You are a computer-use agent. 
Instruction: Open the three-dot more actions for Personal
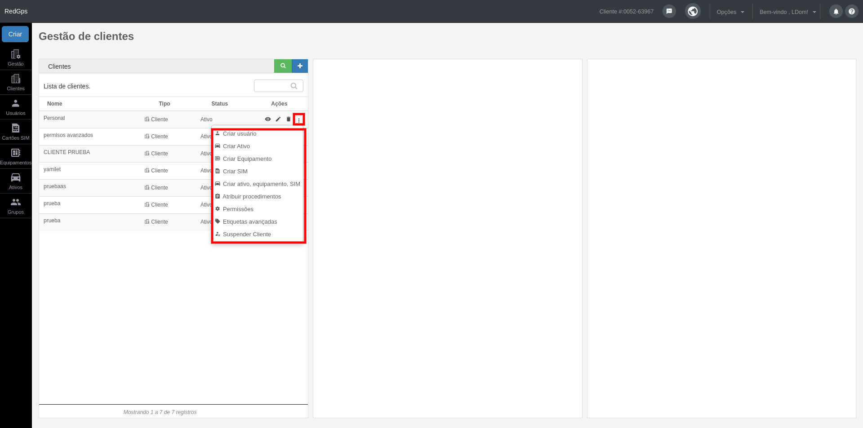299,119
